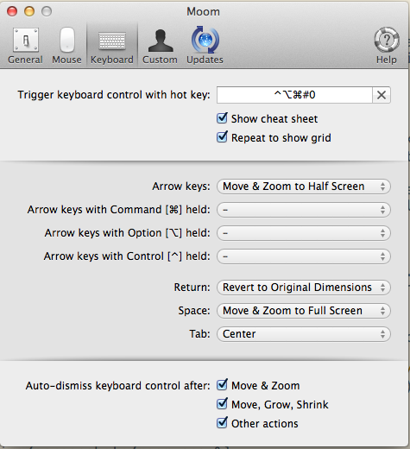Click the trigger hot key recorder field
Image resolution: width=410 pixels, height=449 pixels.
point(294,95)
